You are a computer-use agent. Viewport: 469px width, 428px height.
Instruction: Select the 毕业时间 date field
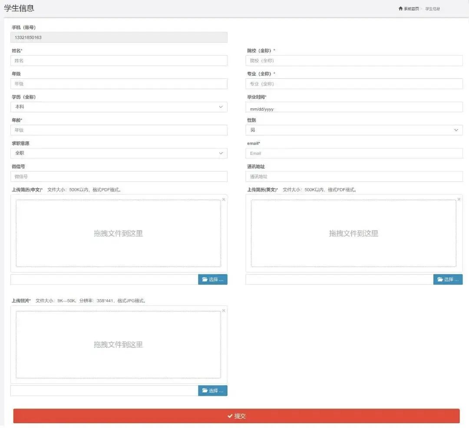(x=354, y=107)
